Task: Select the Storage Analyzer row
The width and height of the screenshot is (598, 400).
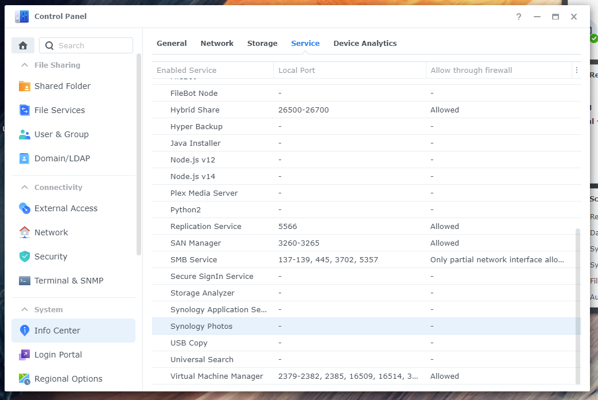Action: click(367, 293)
